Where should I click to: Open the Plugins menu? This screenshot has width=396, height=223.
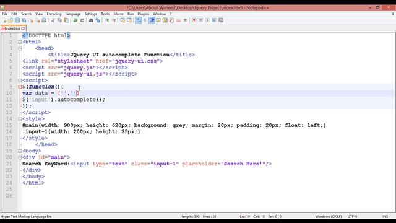143,14
